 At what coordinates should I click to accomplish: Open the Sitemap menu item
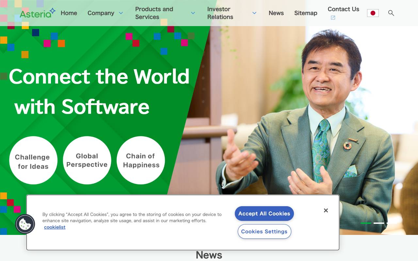coord(306,13)
